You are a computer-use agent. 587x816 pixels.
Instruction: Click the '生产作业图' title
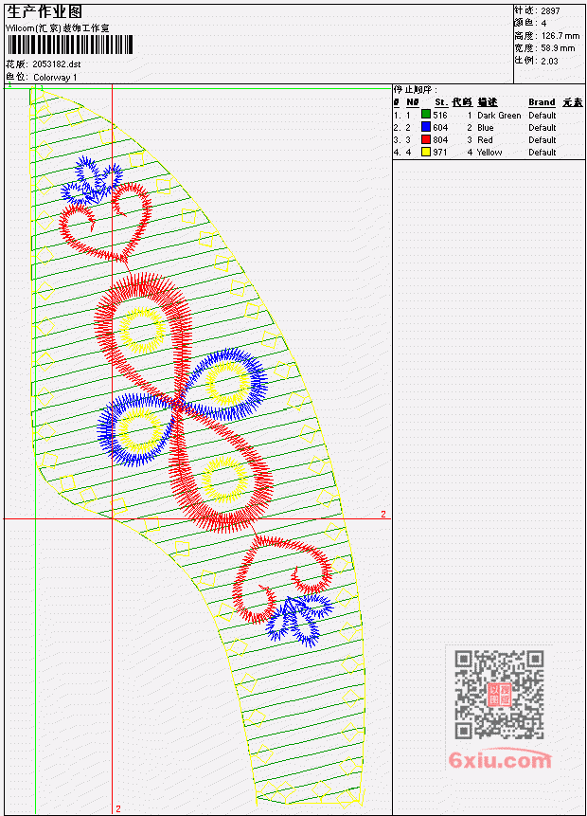tap(44, 11)
